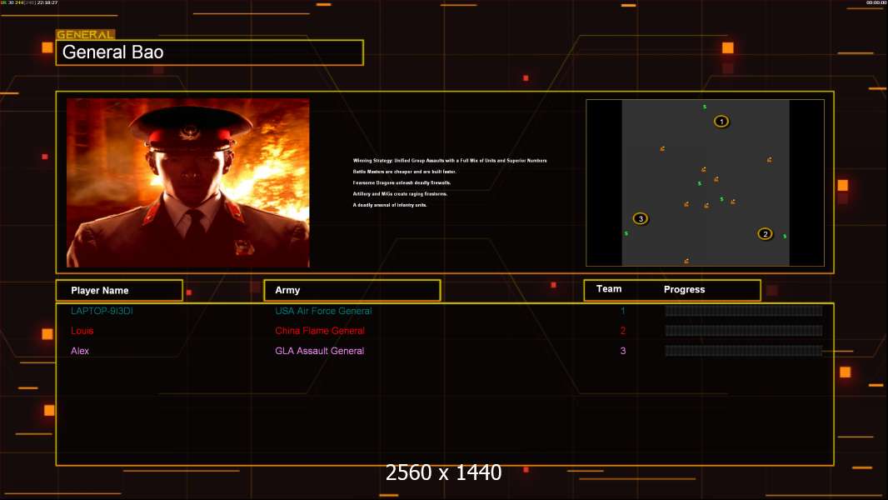Click the General Bao portrait image
This screenshot has height=500, width=888.
188,182
